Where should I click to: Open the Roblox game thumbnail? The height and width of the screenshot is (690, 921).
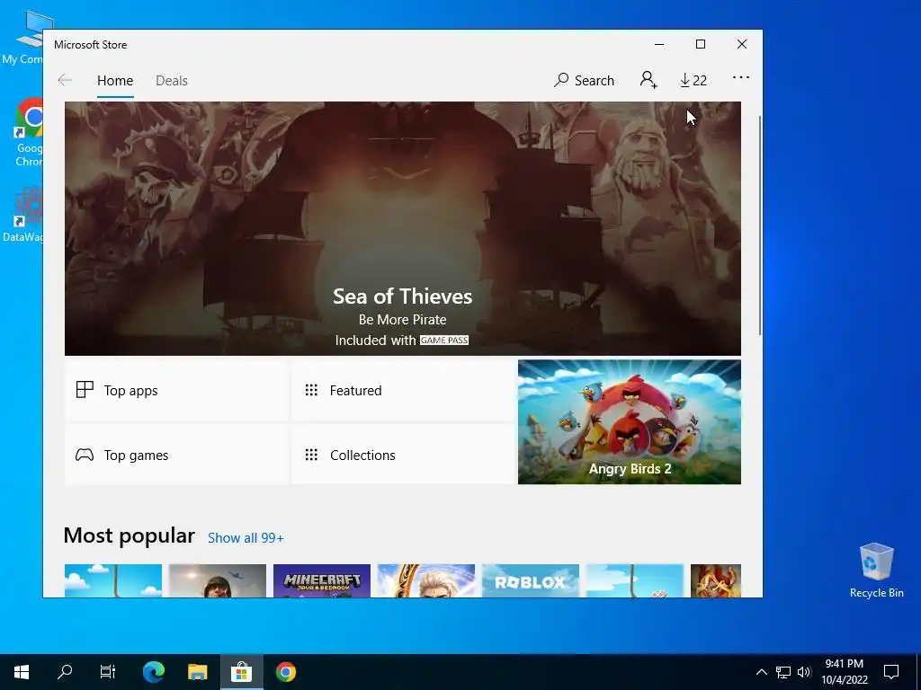pos(531,581)
